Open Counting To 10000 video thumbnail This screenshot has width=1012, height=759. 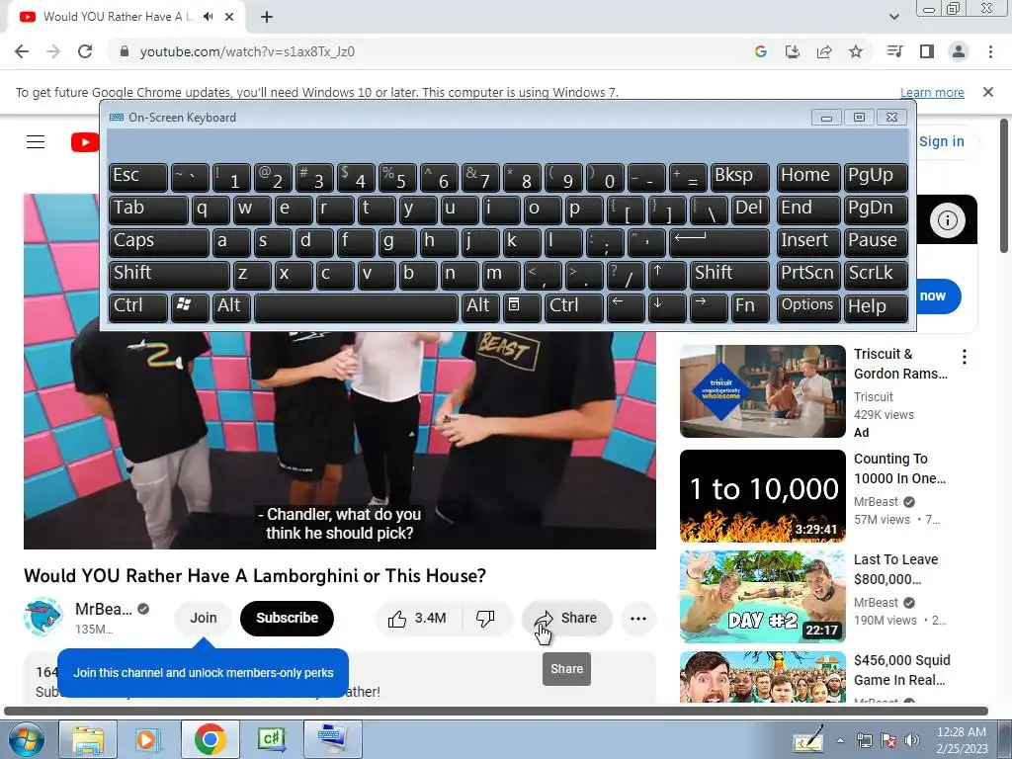[x=762, y=496]
